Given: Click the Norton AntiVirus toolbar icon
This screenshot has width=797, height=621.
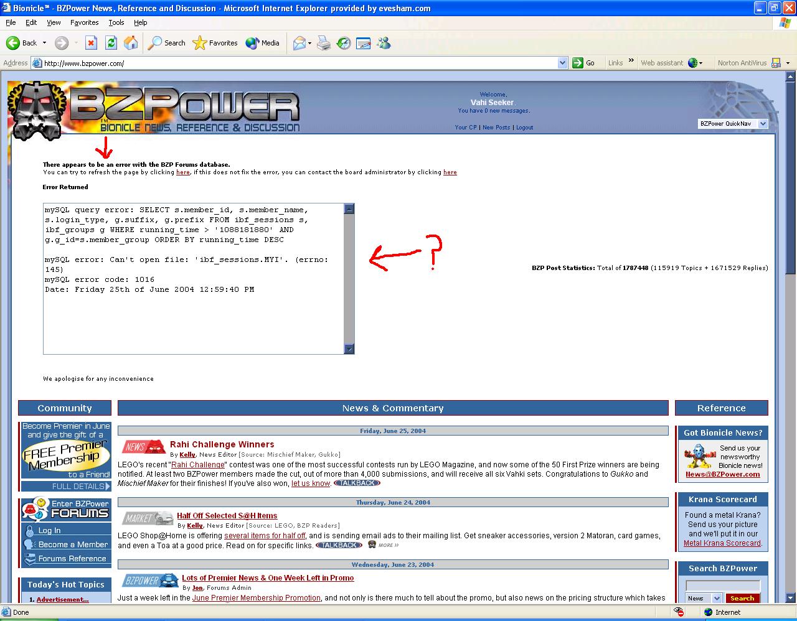Looking at the screenshot, I should (776, 63).
